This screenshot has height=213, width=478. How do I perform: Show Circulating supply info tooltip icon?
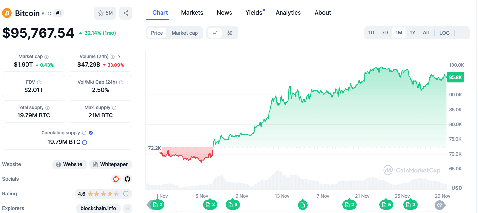(x=84, y=133)
